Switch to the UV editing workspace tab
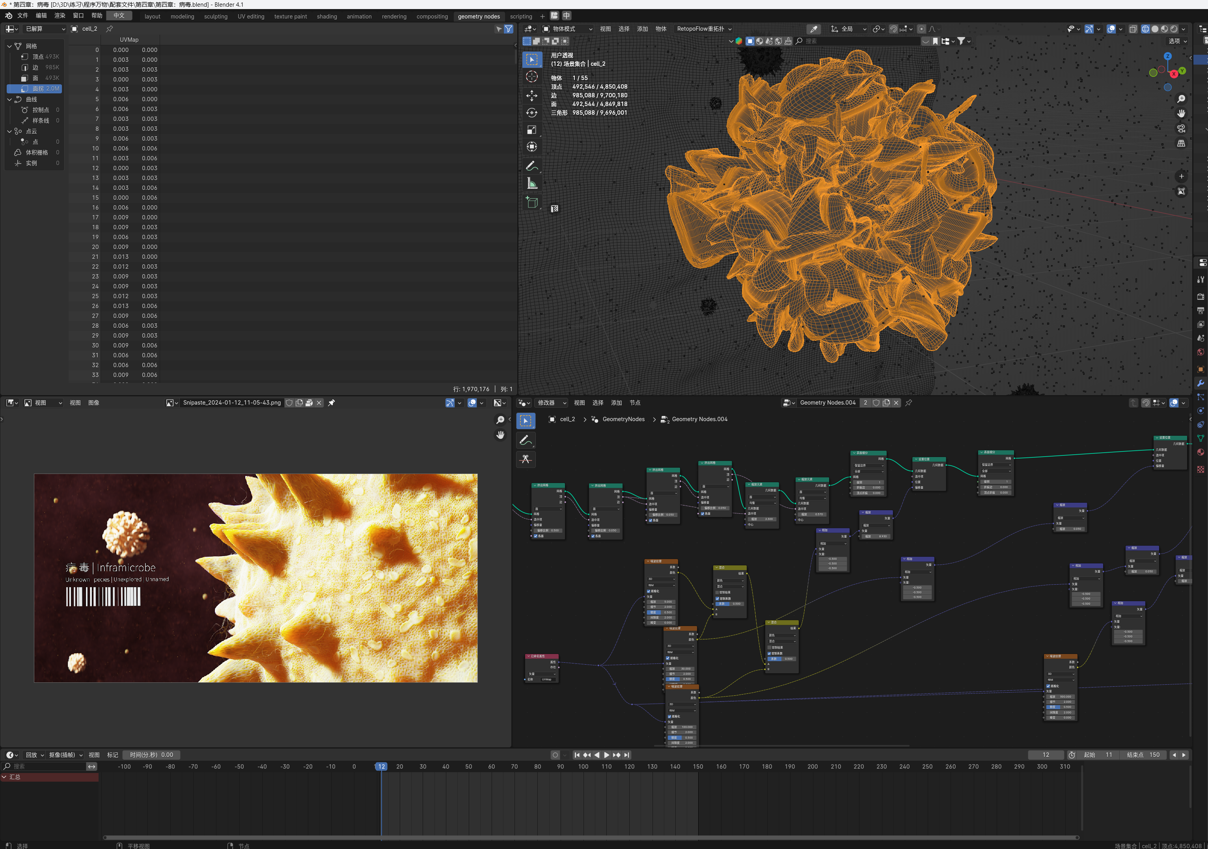1208x849 pixels. (x=251, y=16)
